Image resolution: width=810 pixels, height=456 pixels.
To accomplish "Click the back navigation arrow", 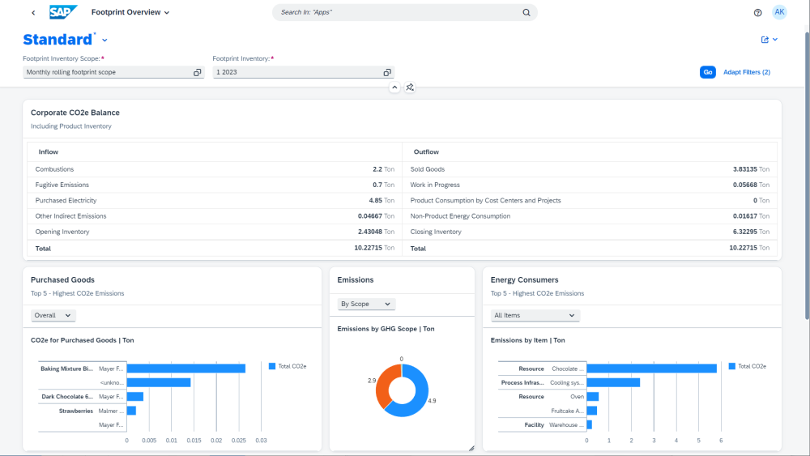I will (32, 13).
